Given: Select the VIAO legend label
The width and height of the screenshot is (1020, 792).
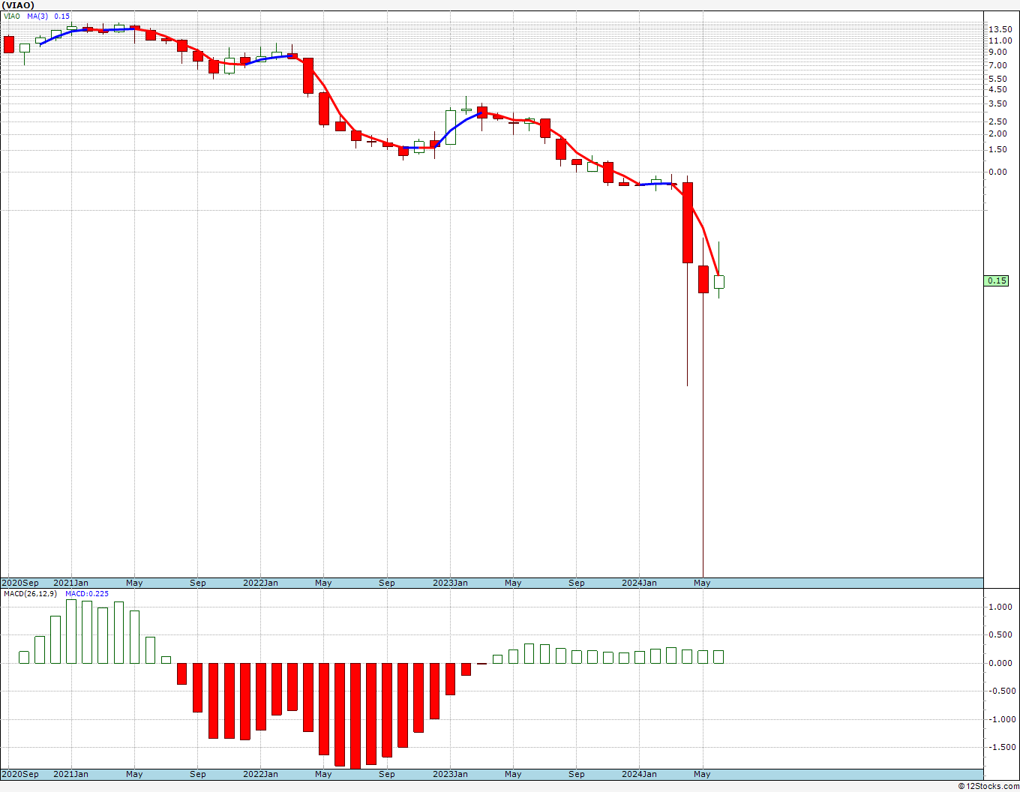Looking at the screenshot, I should pyautogui.click(x=12, y=16).
